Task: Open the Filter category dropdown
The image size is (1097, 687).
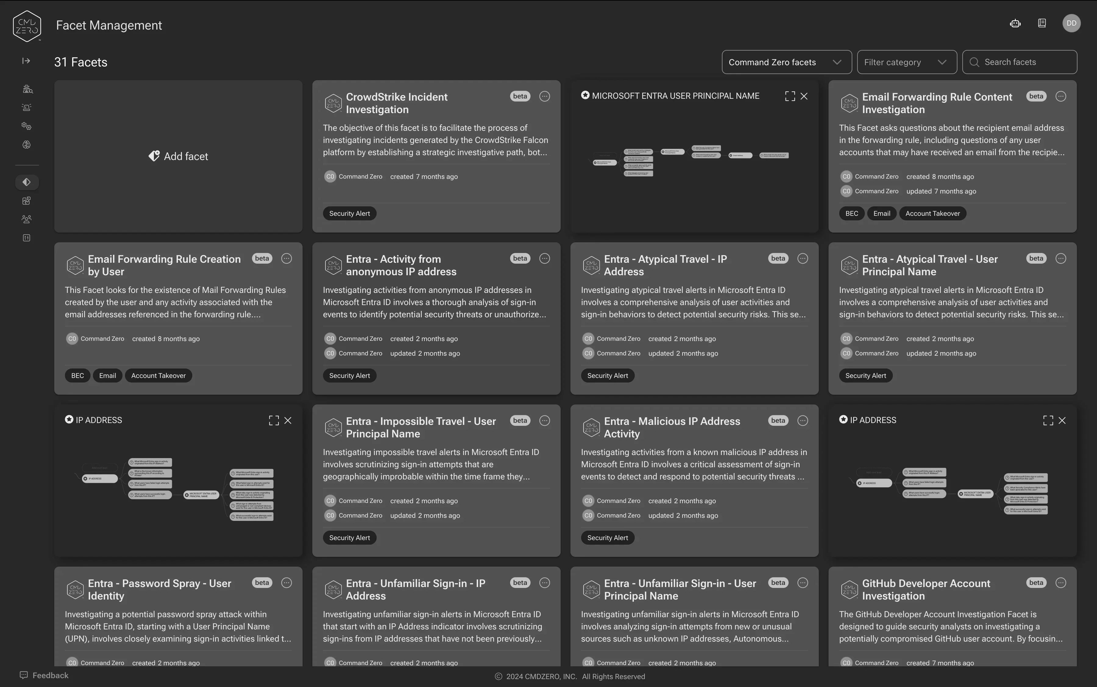Action: pos(907,62)
